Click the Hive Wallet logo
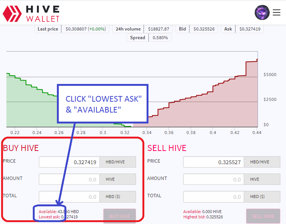286x224 pixels. click(x=31, y=14)
